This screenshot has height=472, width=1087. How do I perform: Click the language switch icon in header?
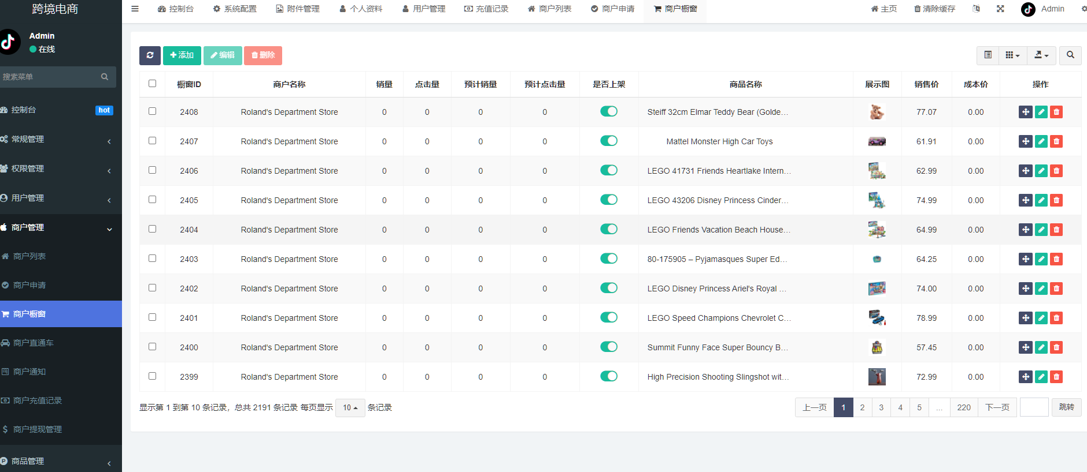[976, 9]
